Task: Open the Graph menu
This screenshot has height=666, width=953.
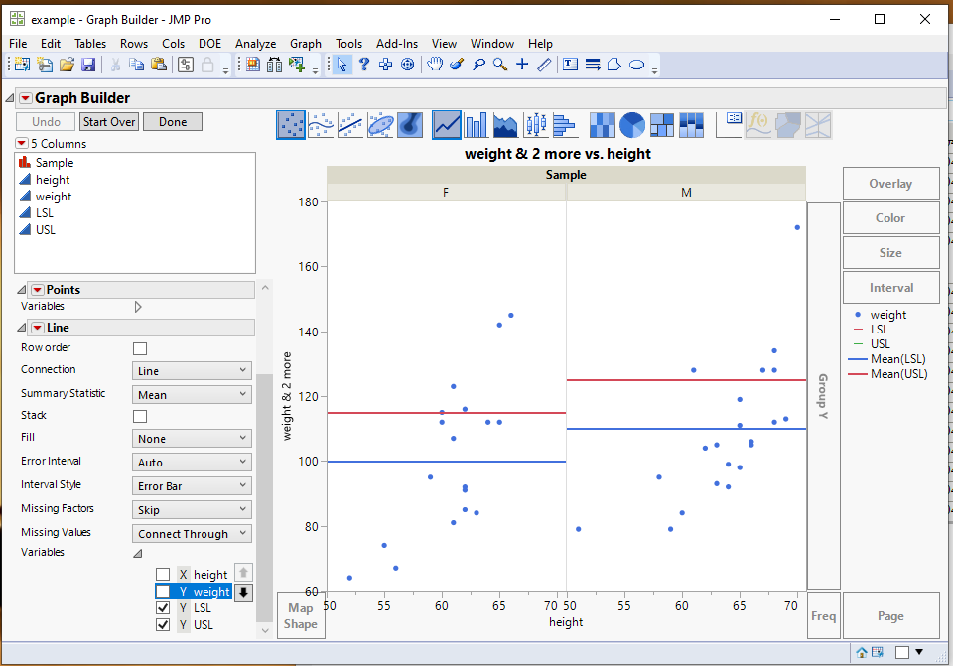Action: (305, 44)
